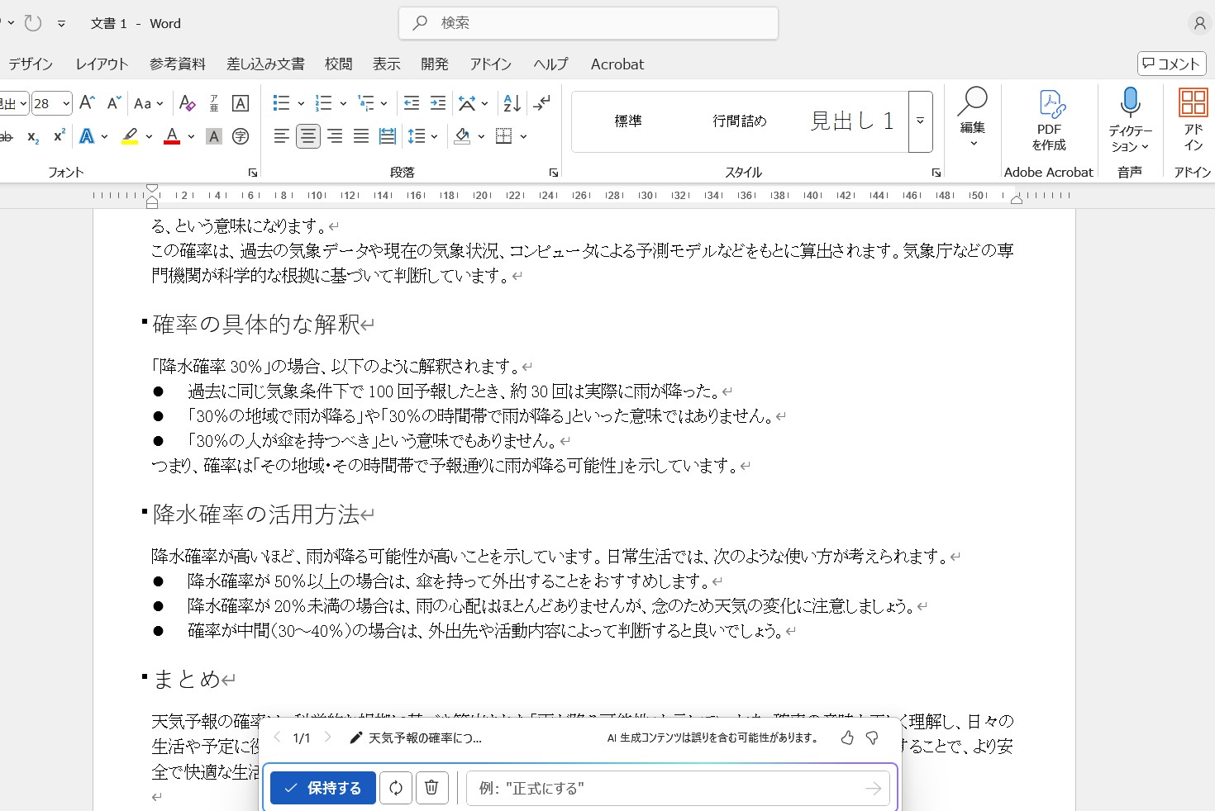The image size is (1215, 811).
Task: Toggle superscript formatting
Action: [x=59, y=136]
